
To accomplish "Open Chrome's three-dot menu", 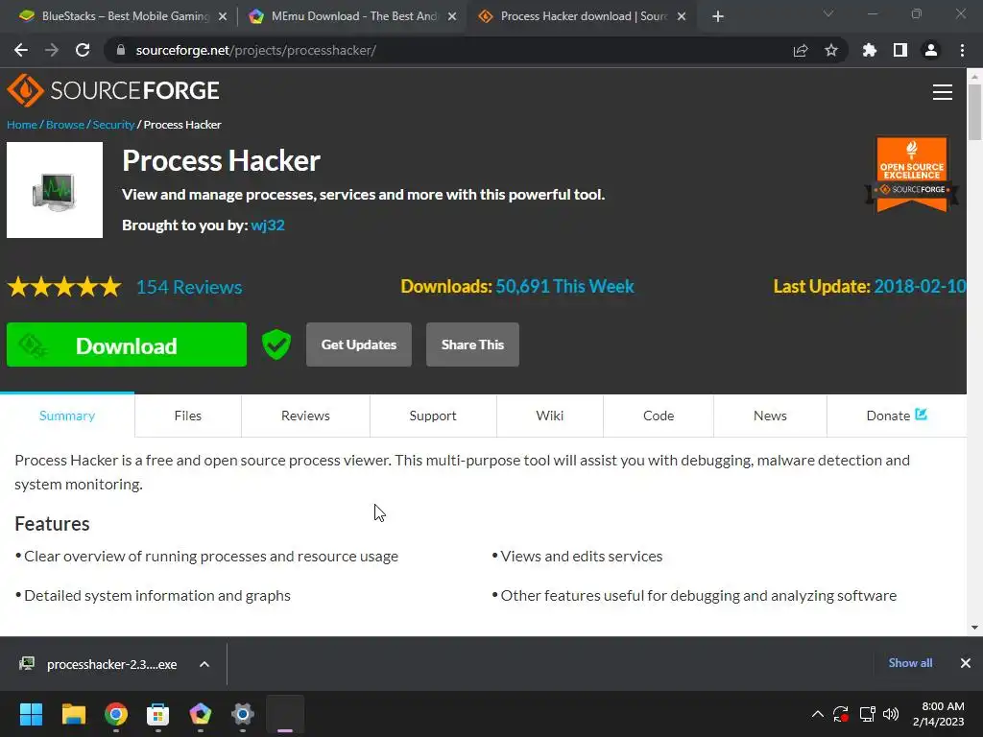I will pos(962,50).
